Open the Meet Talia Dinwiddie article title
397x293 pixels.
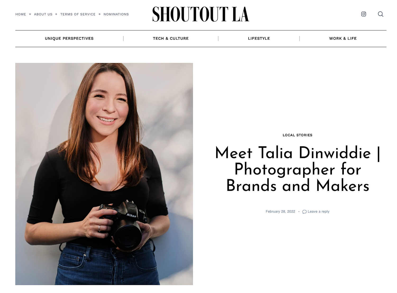(298, 169)
